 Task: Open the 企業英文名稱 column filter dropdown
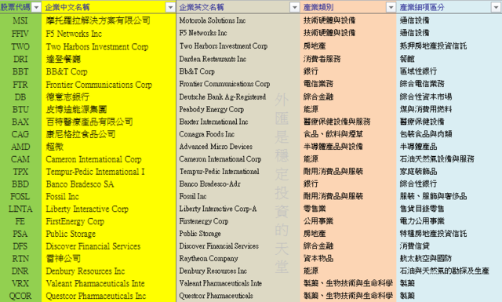(x=295, y=7)
